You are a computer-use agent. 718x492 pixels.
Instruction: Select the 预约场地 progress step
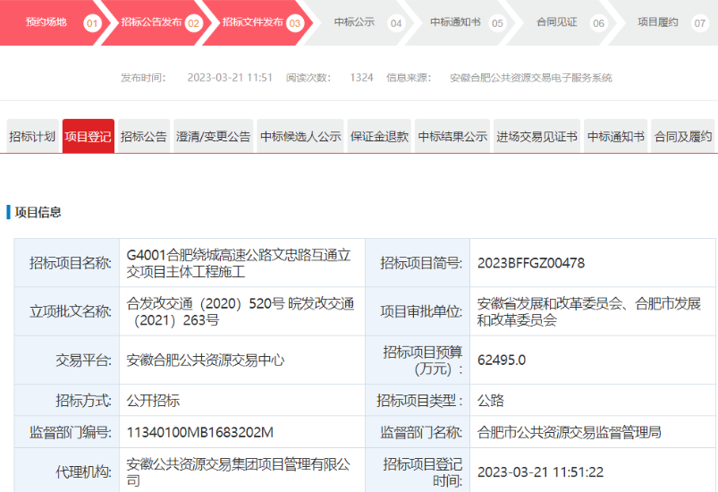[x=46, y=22]
